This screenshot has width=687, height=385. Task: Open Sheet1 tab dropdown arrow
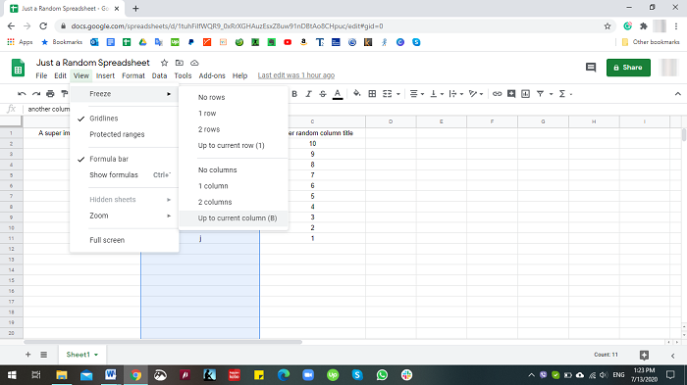point(96,355)
